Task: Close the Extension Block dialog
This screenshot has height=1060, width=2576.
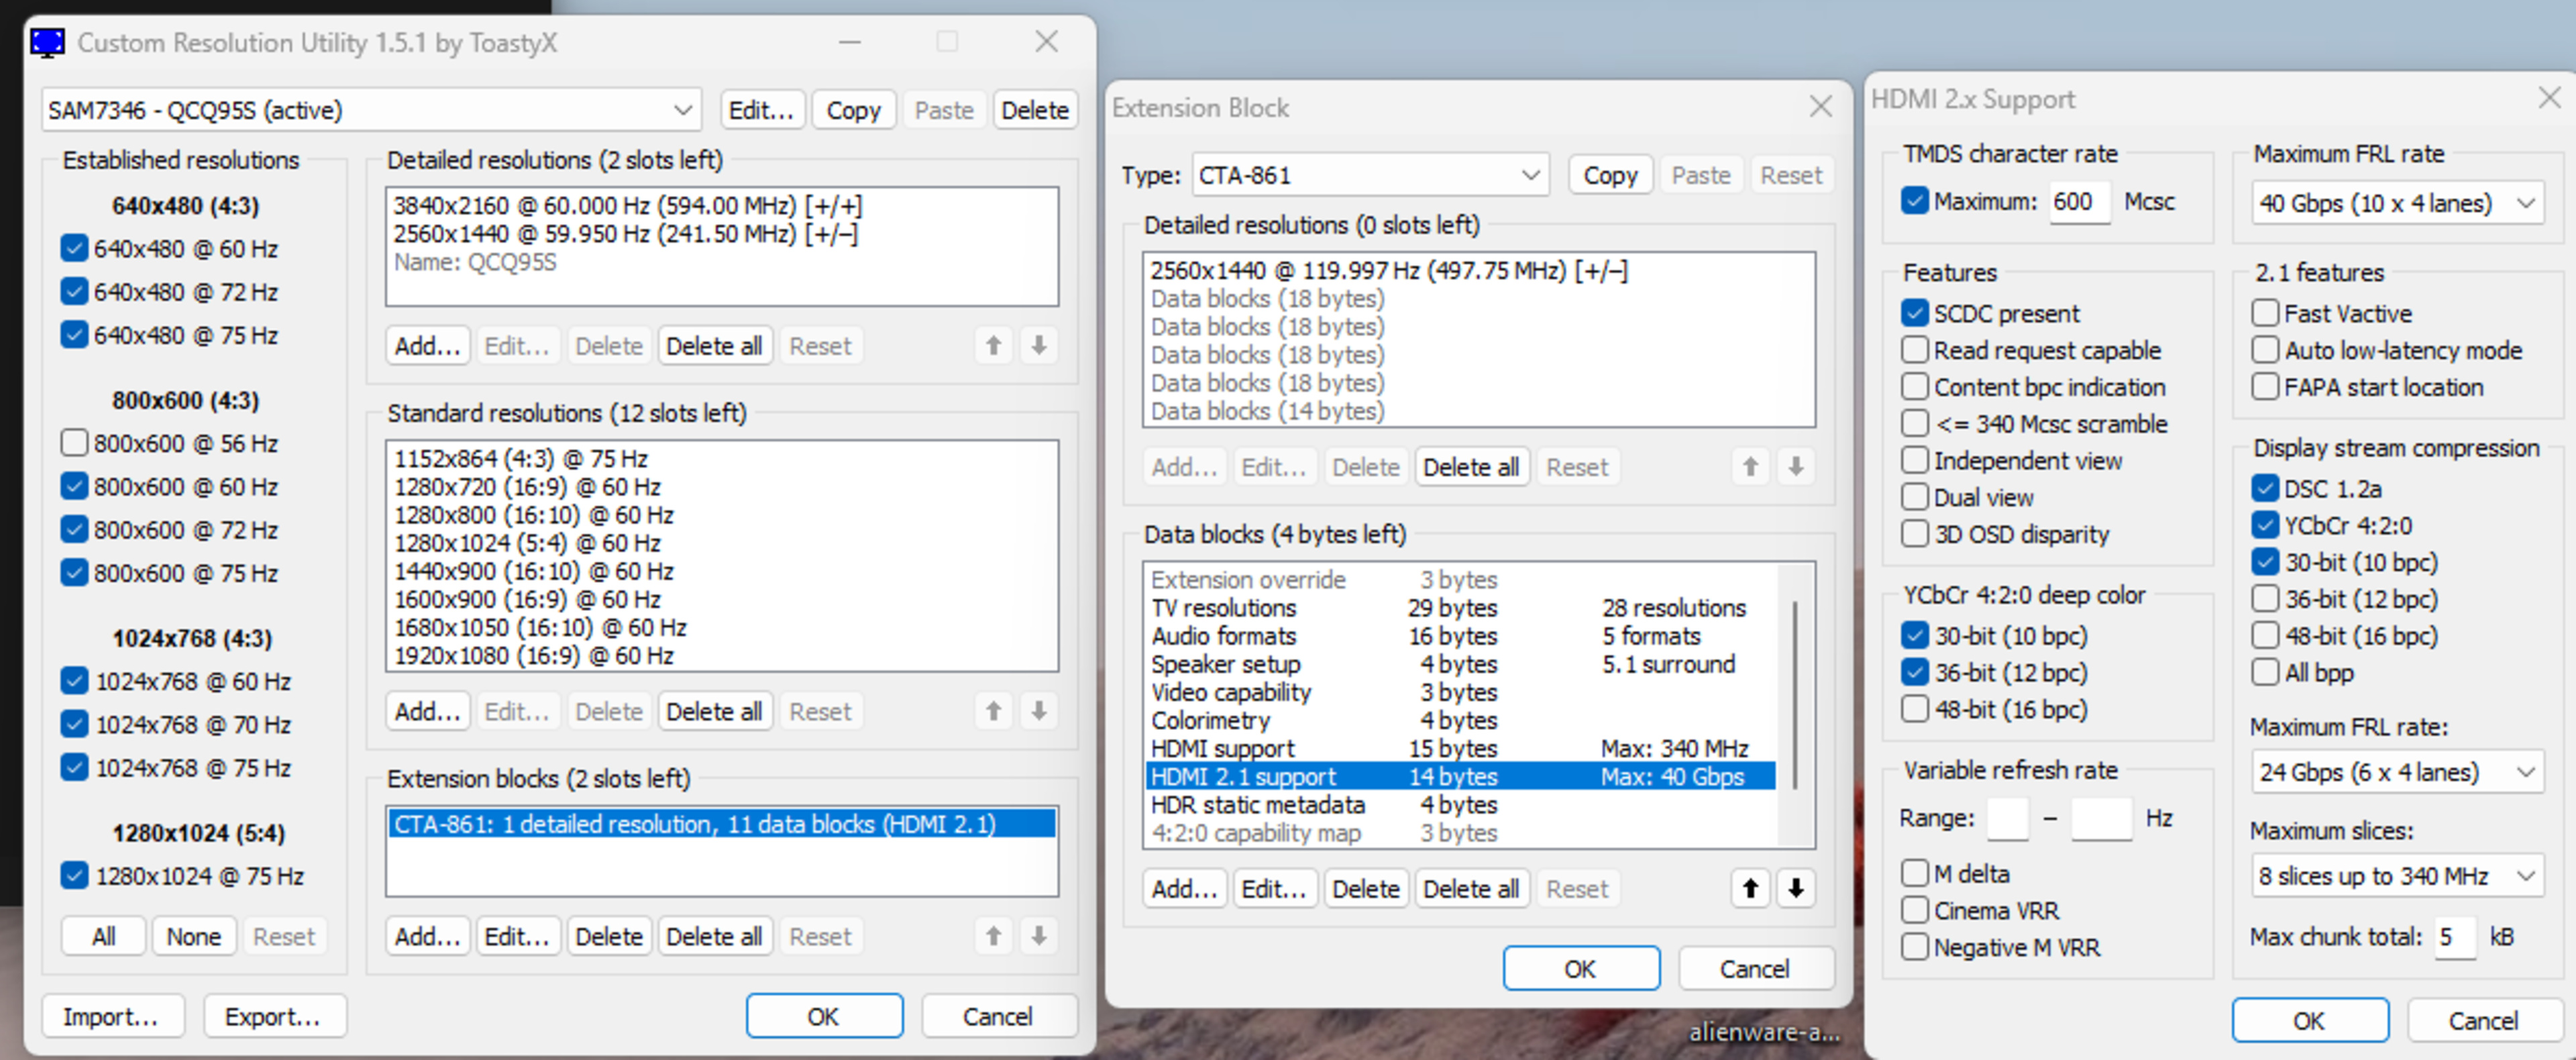Action: pos(1820,107)
